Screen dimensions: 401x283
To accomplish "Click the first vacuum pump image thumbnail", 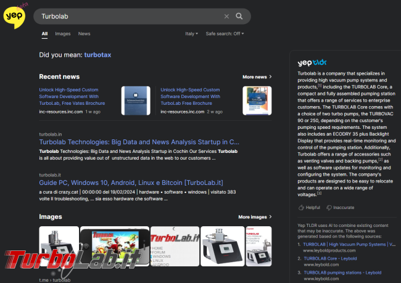I will (x=59, y=246).
